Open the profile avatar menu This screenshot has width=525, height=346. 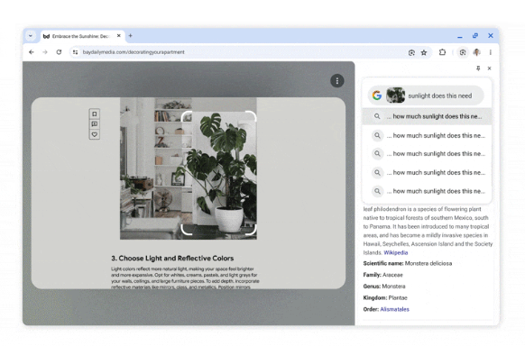[476, 52]
